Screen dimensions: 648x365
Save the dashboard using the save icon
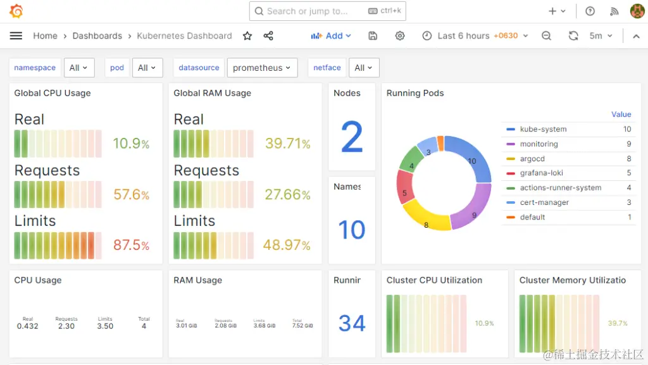(373, 36)
